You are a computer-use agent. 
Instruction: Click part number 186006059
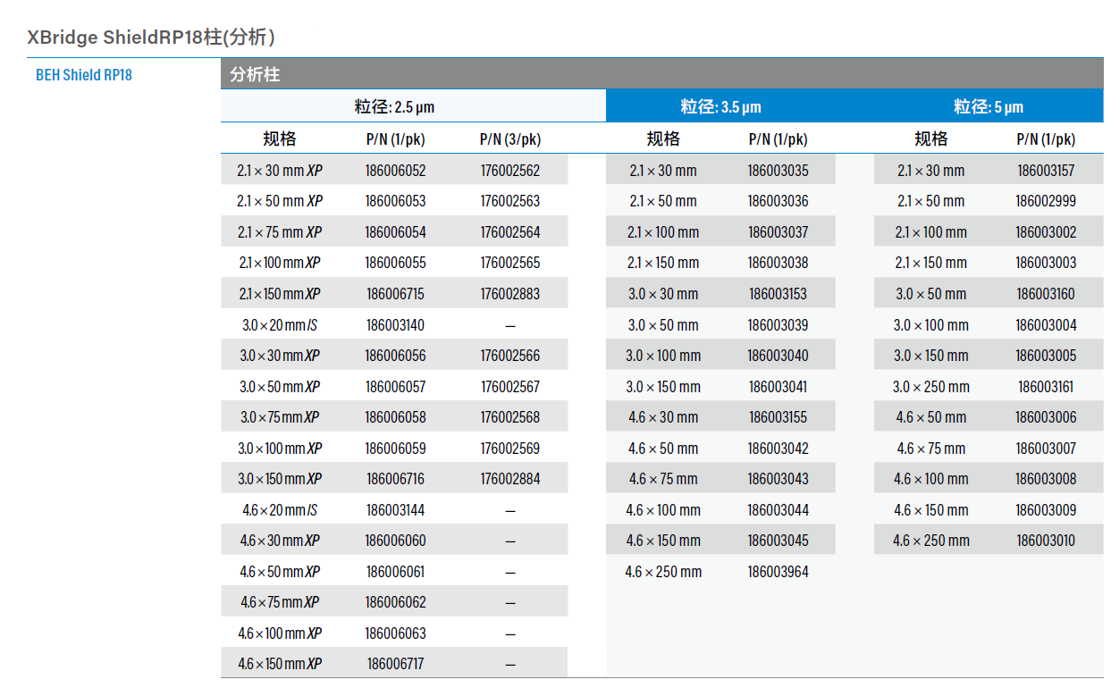pyautogui.click(x=395, y=449)
